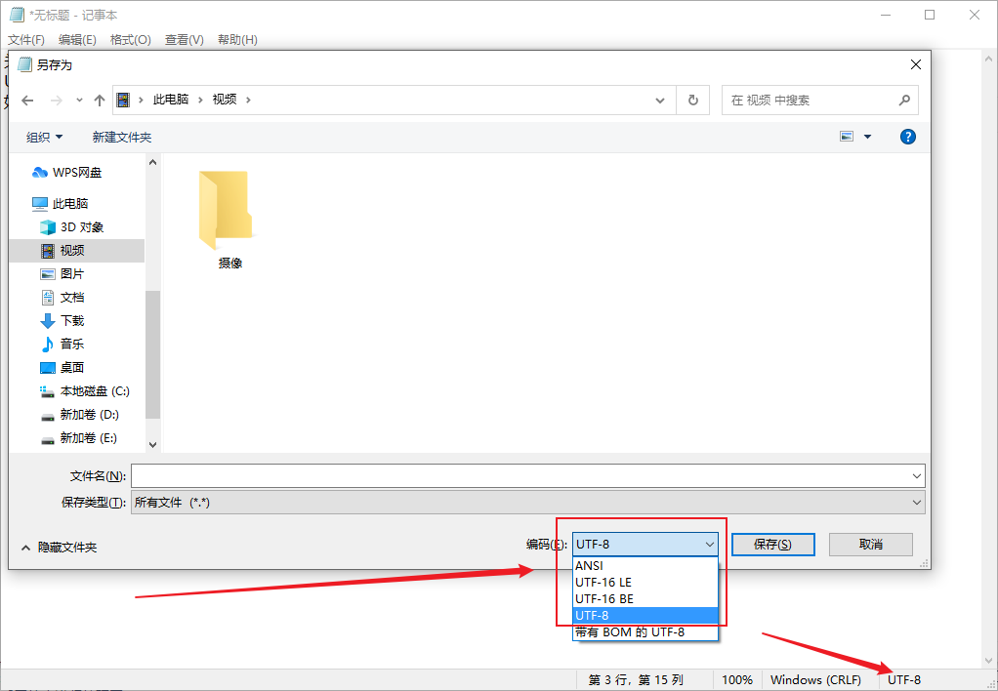Maximize the Notepad window
998x691 pixels.
pos(930,15)
